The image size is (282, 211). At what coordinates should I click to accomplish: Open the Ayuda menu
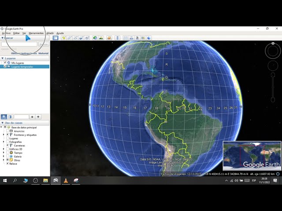[x=60, y=33]
